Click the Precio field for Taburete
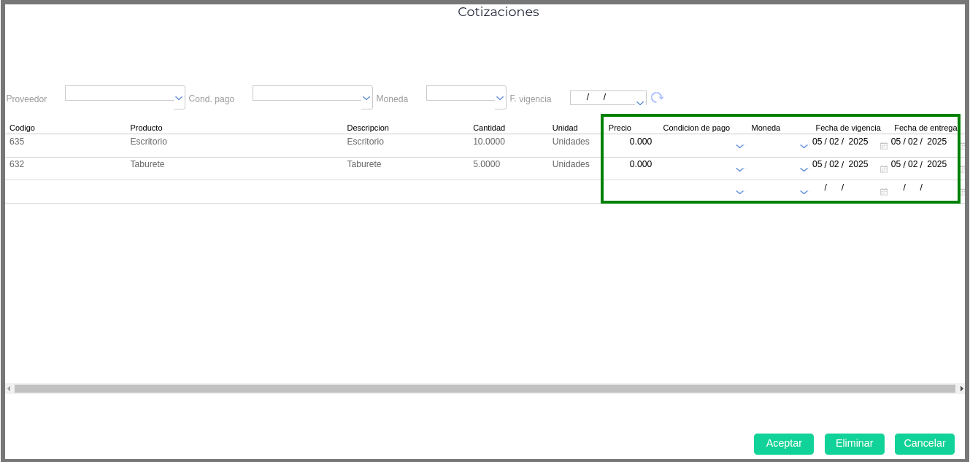This screenshot has height=462, width=970. 629,164
